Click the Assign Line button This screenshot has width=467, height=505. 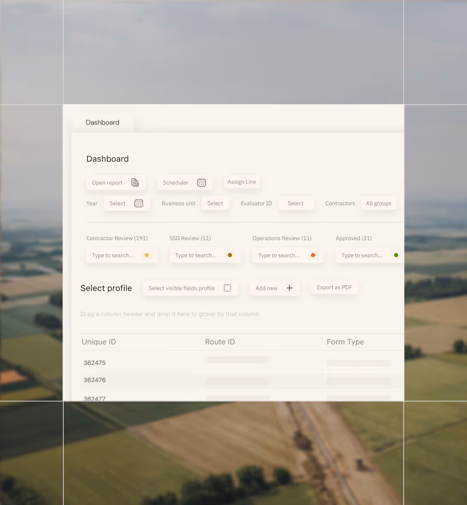[242, 182]
